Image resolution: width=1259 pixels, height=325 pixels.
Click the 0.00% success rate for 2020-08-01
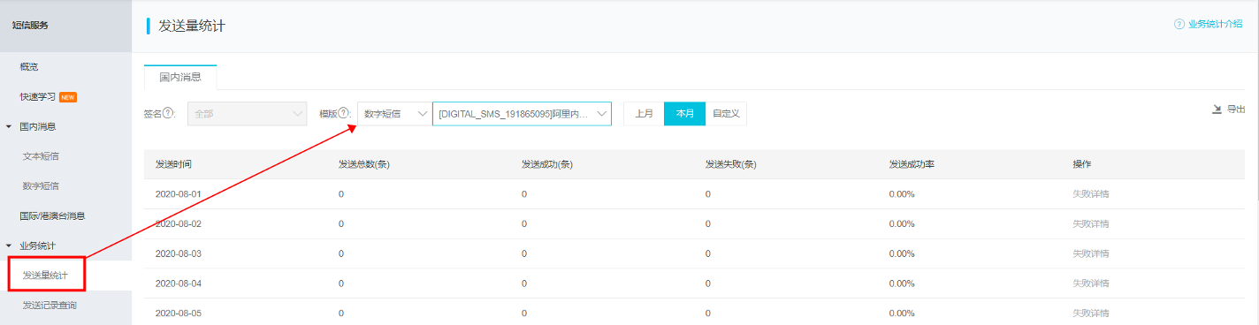(x=902, y=193)
